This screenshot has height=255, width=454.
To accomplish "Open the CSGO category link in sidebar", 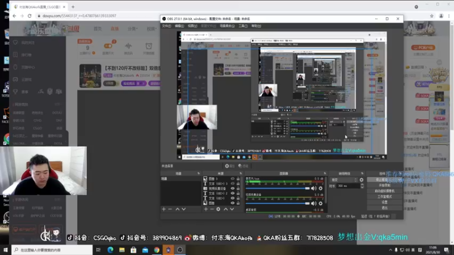I will (37, 128).
